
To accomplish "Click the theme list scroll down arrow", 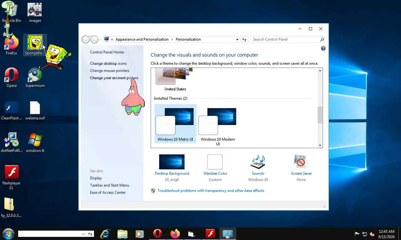I will click(320, 145).
